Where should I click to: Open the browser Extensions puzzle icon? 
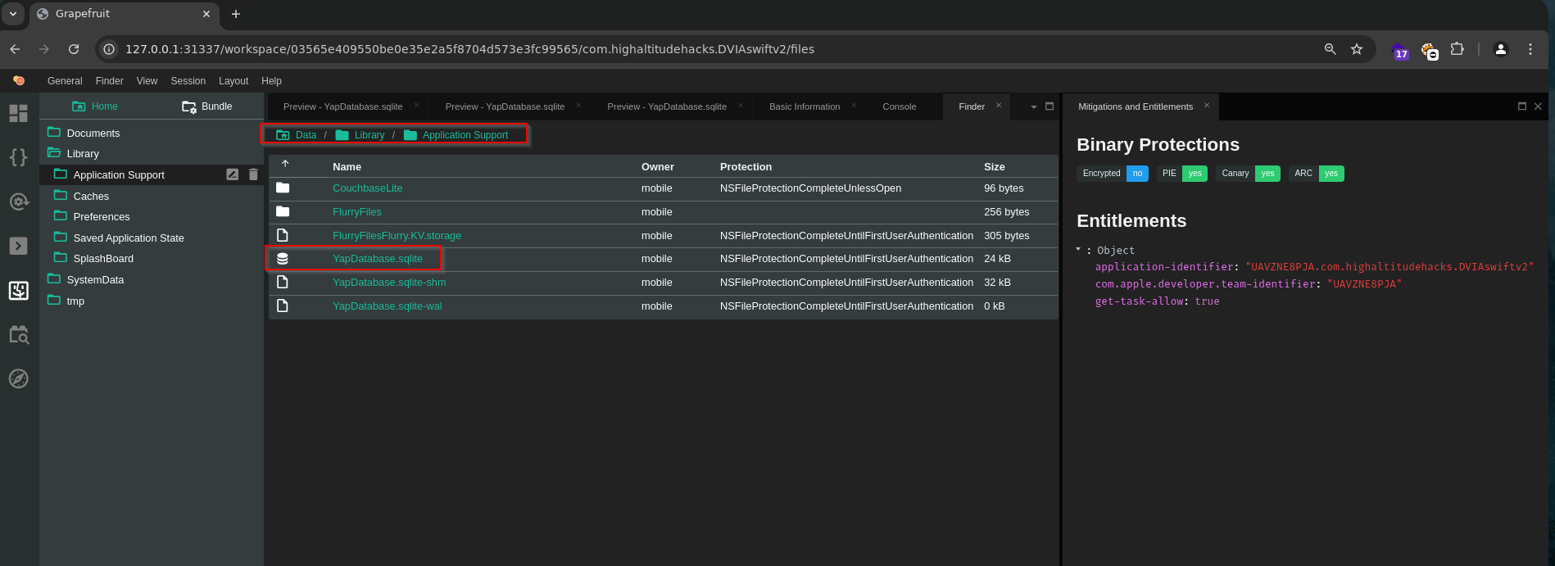(x=1457, y=49)
